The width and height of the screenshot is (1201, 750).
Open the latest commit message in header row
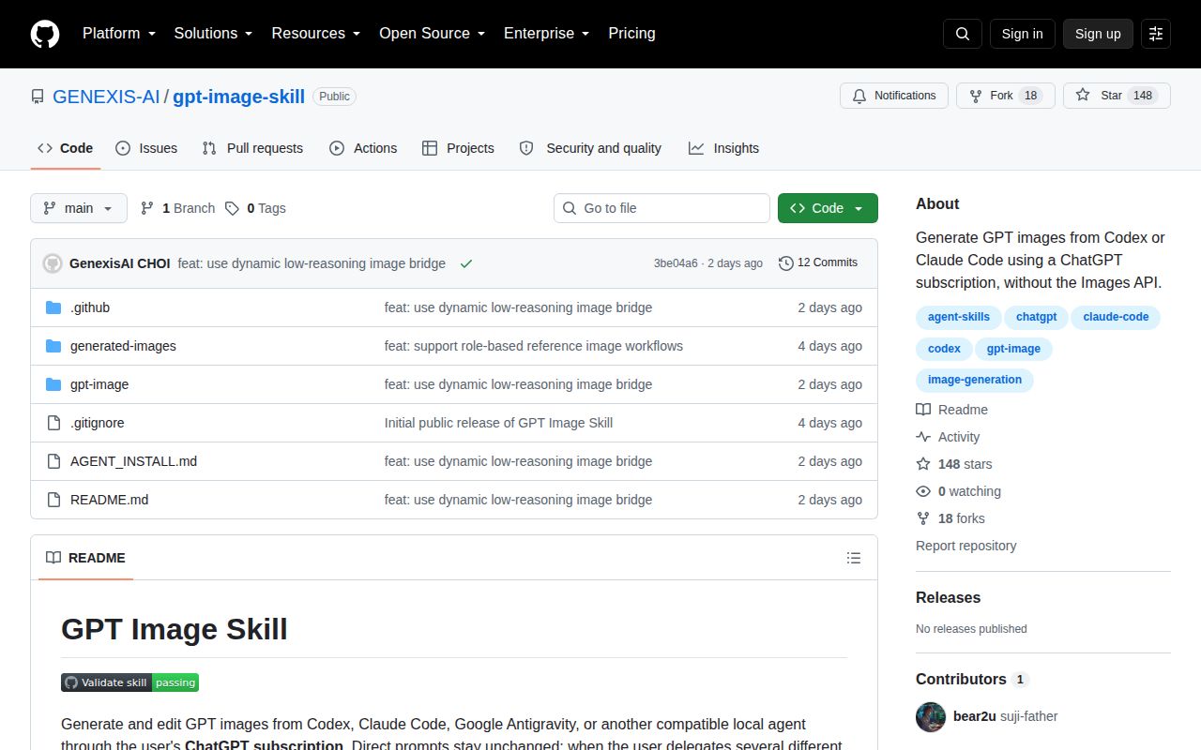[x=312, y=263]
